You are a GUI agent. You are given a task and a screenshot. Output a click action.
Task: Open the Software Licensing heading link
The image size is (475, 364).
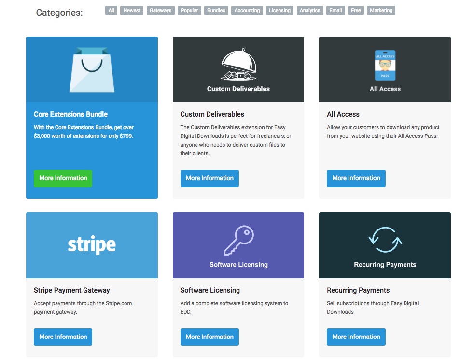[x=210, y=290]
